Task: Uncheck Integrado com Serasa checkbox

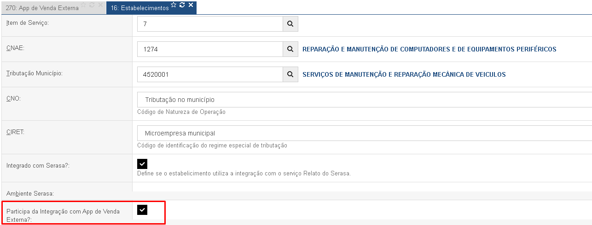Action: point(142,164)
